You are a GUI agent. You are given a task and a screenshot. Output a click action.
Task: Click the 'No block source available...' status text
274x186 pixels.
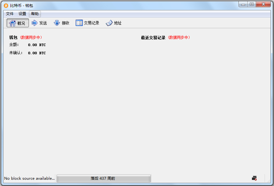29,178
